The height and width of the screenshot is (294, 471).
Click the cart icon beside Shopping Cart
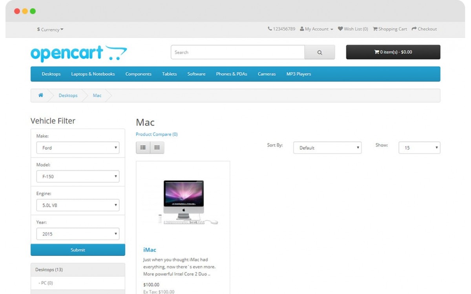click(375, 29)
